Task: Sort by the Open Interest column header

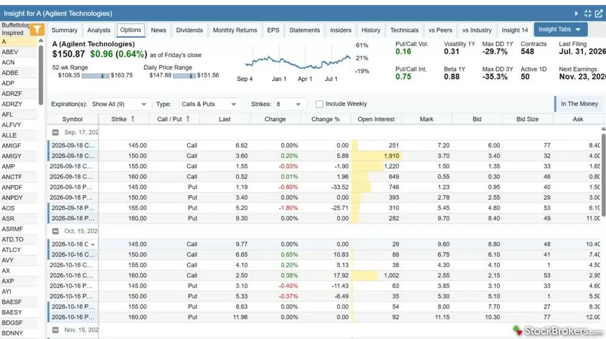Action: point(376,119)
